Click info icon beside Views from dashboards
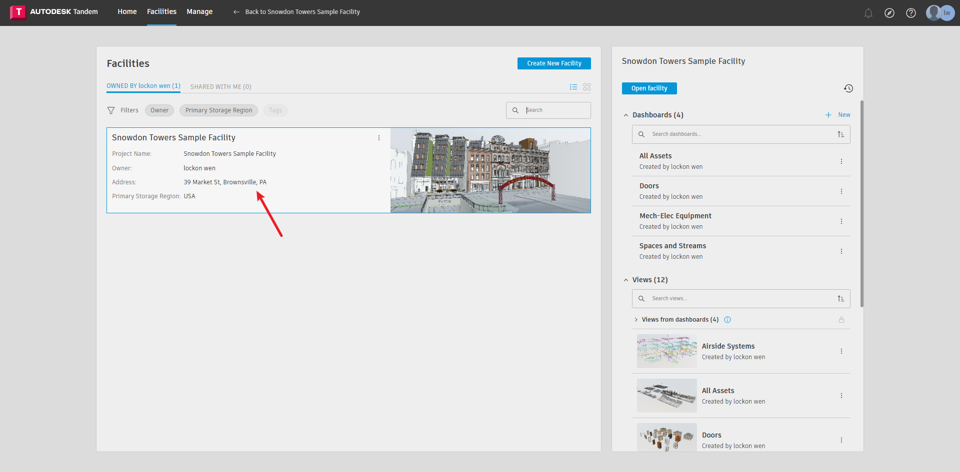This screenshot has height=472, width=960. click(x=727, y=320)
